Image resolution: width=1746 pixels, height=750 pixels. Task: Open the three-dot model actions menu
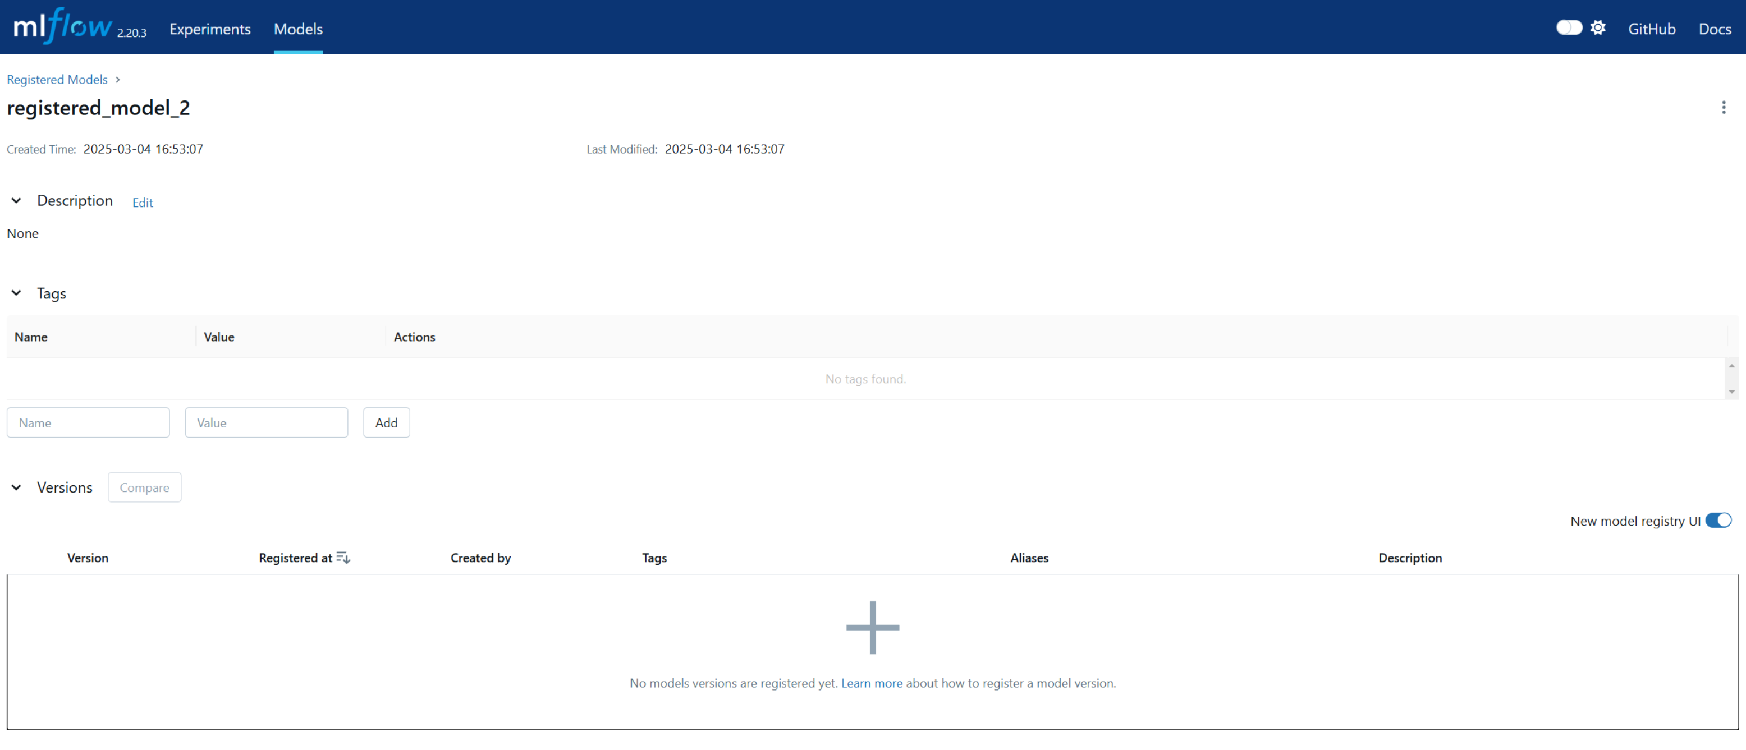(x=1723, y=108)
